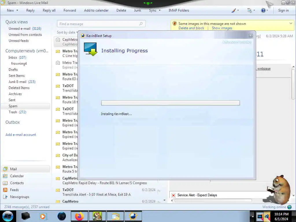Viewport: 296px width, 222px height.
Task: Open CapMetro Rapid Delay Route 801 message
Action: [110, 181]
